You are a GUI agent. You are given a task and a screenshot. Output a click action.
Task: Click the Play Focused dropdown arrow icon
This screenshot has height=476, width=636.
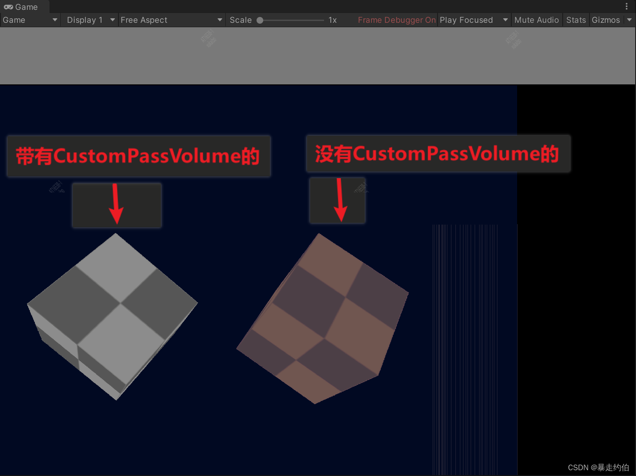(x=505, y=20)
